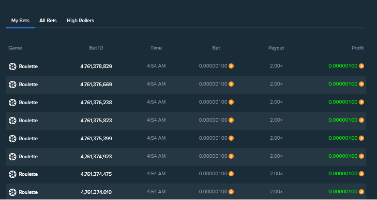377x200 pixels.
Task: Click the grey bet amount in row 4,761,376,669
Action: coord(213,84)
